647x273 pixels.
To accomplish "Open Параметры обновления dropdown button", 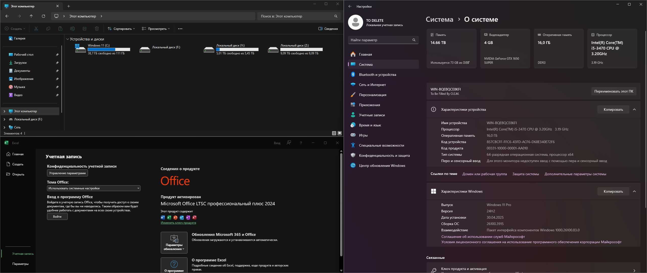I will click(174, 243).
